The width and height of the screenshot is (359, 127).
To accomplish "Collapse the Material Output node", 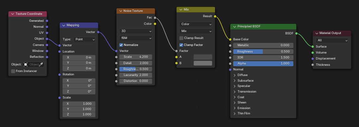I will point(317,33).
